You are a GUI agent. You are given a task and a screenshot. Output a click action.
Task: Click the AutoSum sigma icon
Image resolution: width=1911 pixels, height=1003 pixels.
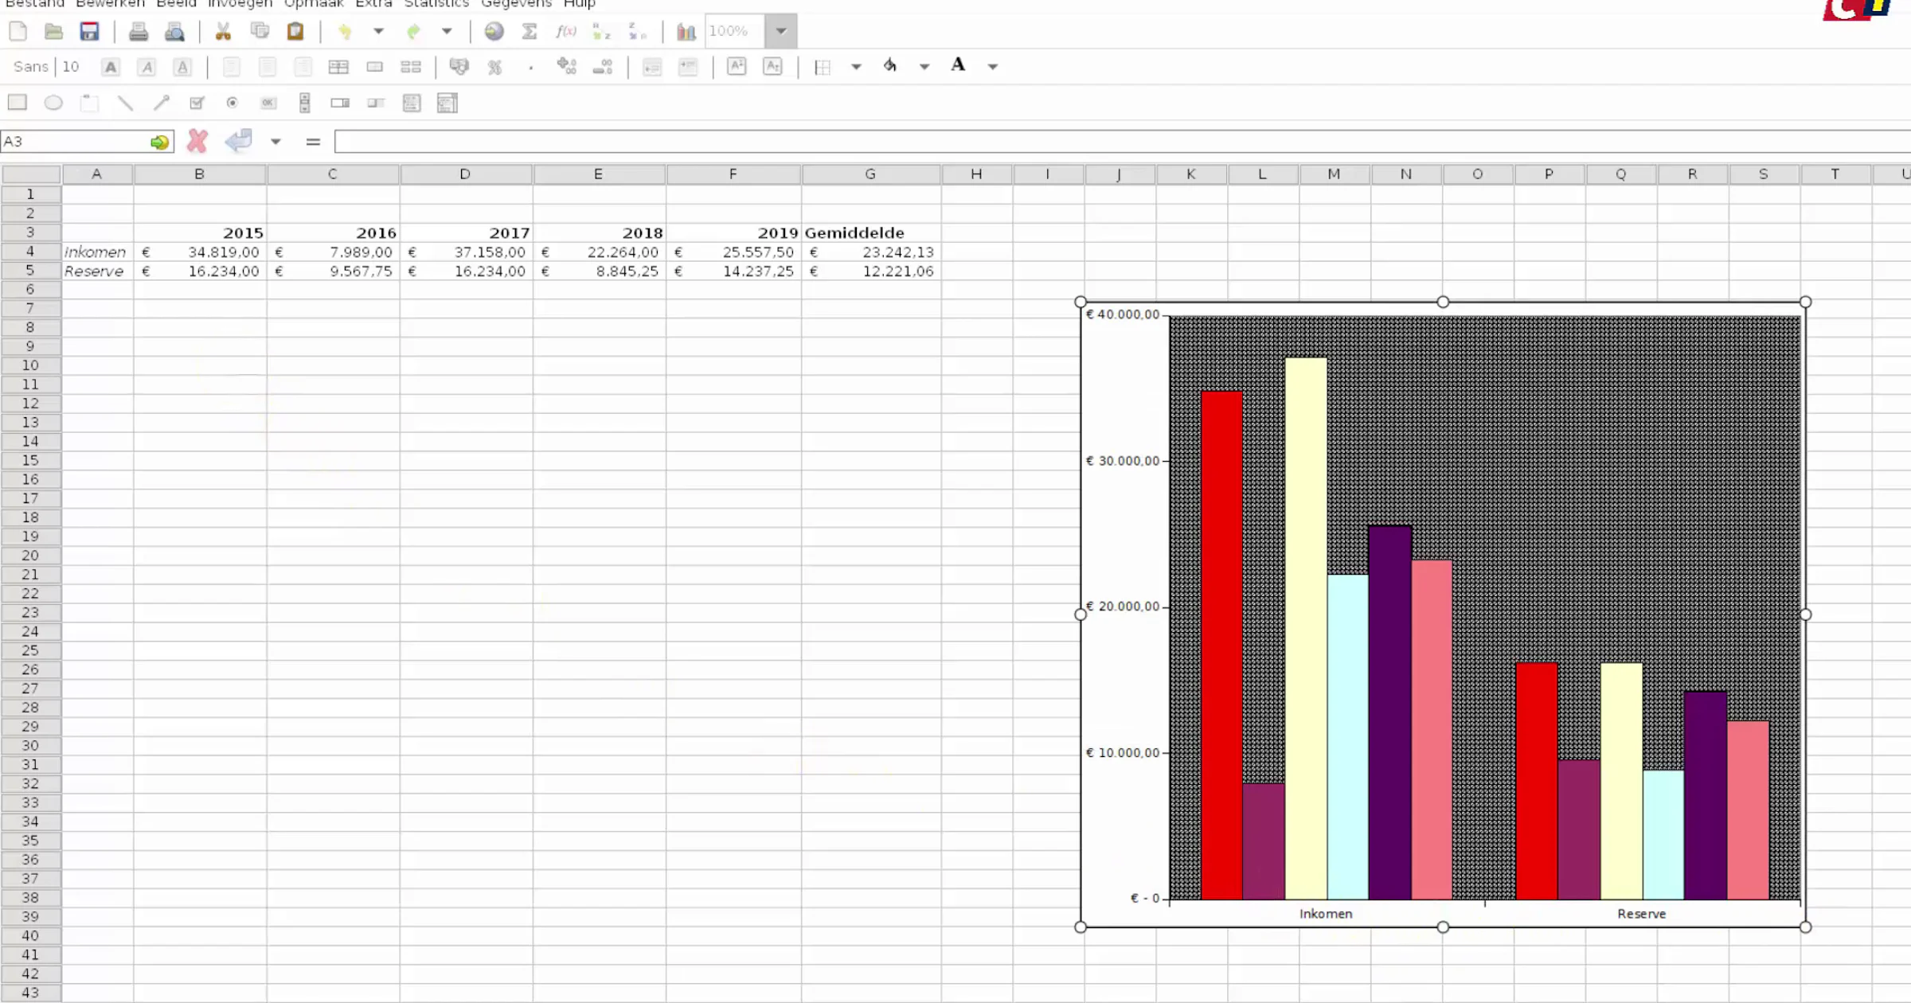pos(530,31)
